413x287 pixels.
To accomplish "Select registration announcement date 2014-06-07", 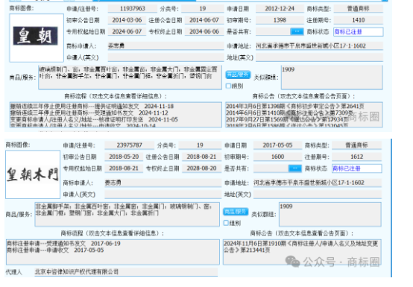I will click(204, 20).
